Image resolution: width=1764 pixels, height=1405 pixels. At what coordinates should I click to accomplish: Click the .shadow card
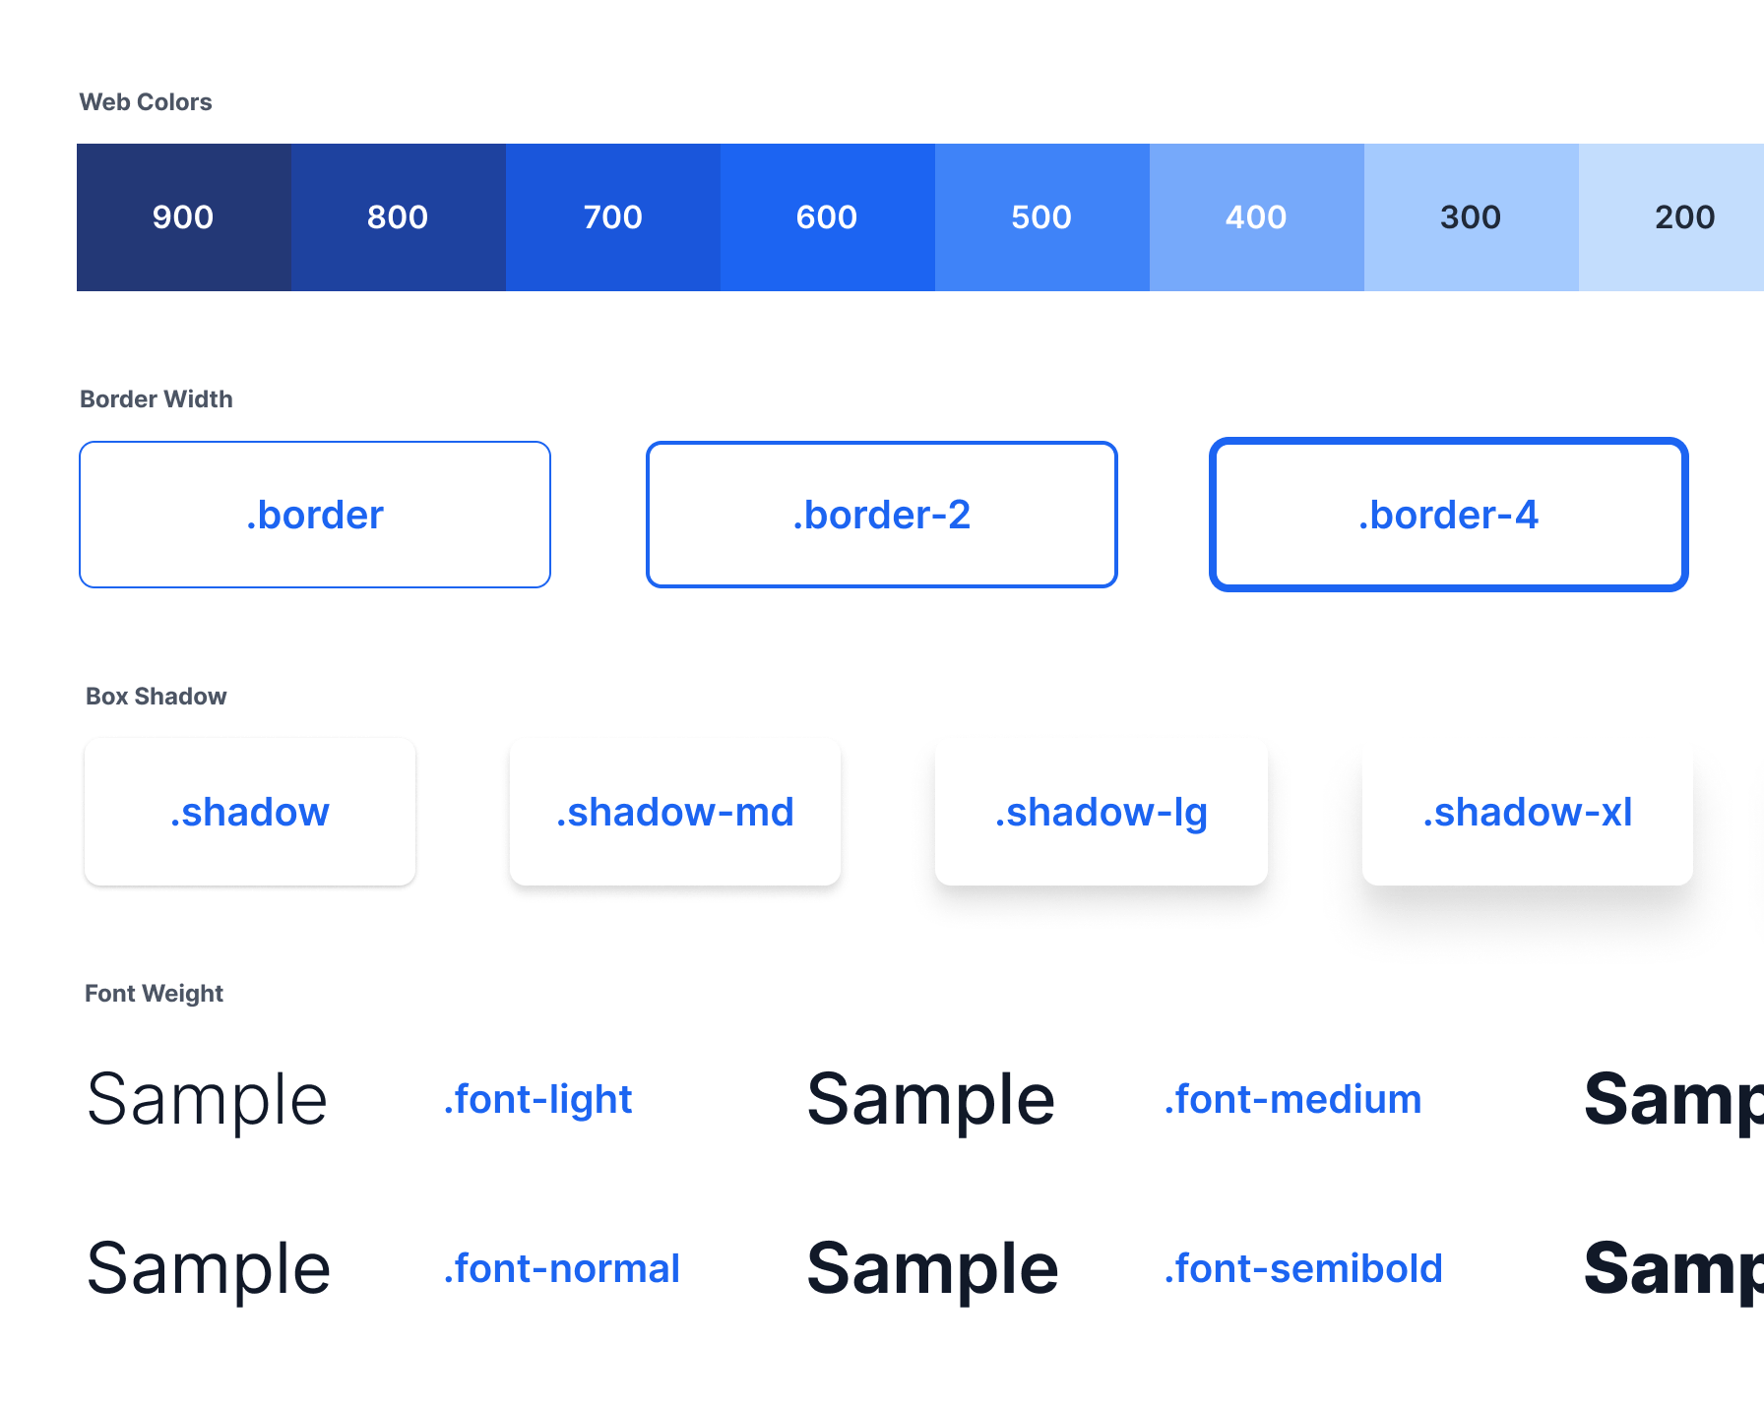click(250, 812)
